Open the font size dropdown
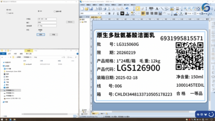Screen dimensions: 215x121 [106, 14]
